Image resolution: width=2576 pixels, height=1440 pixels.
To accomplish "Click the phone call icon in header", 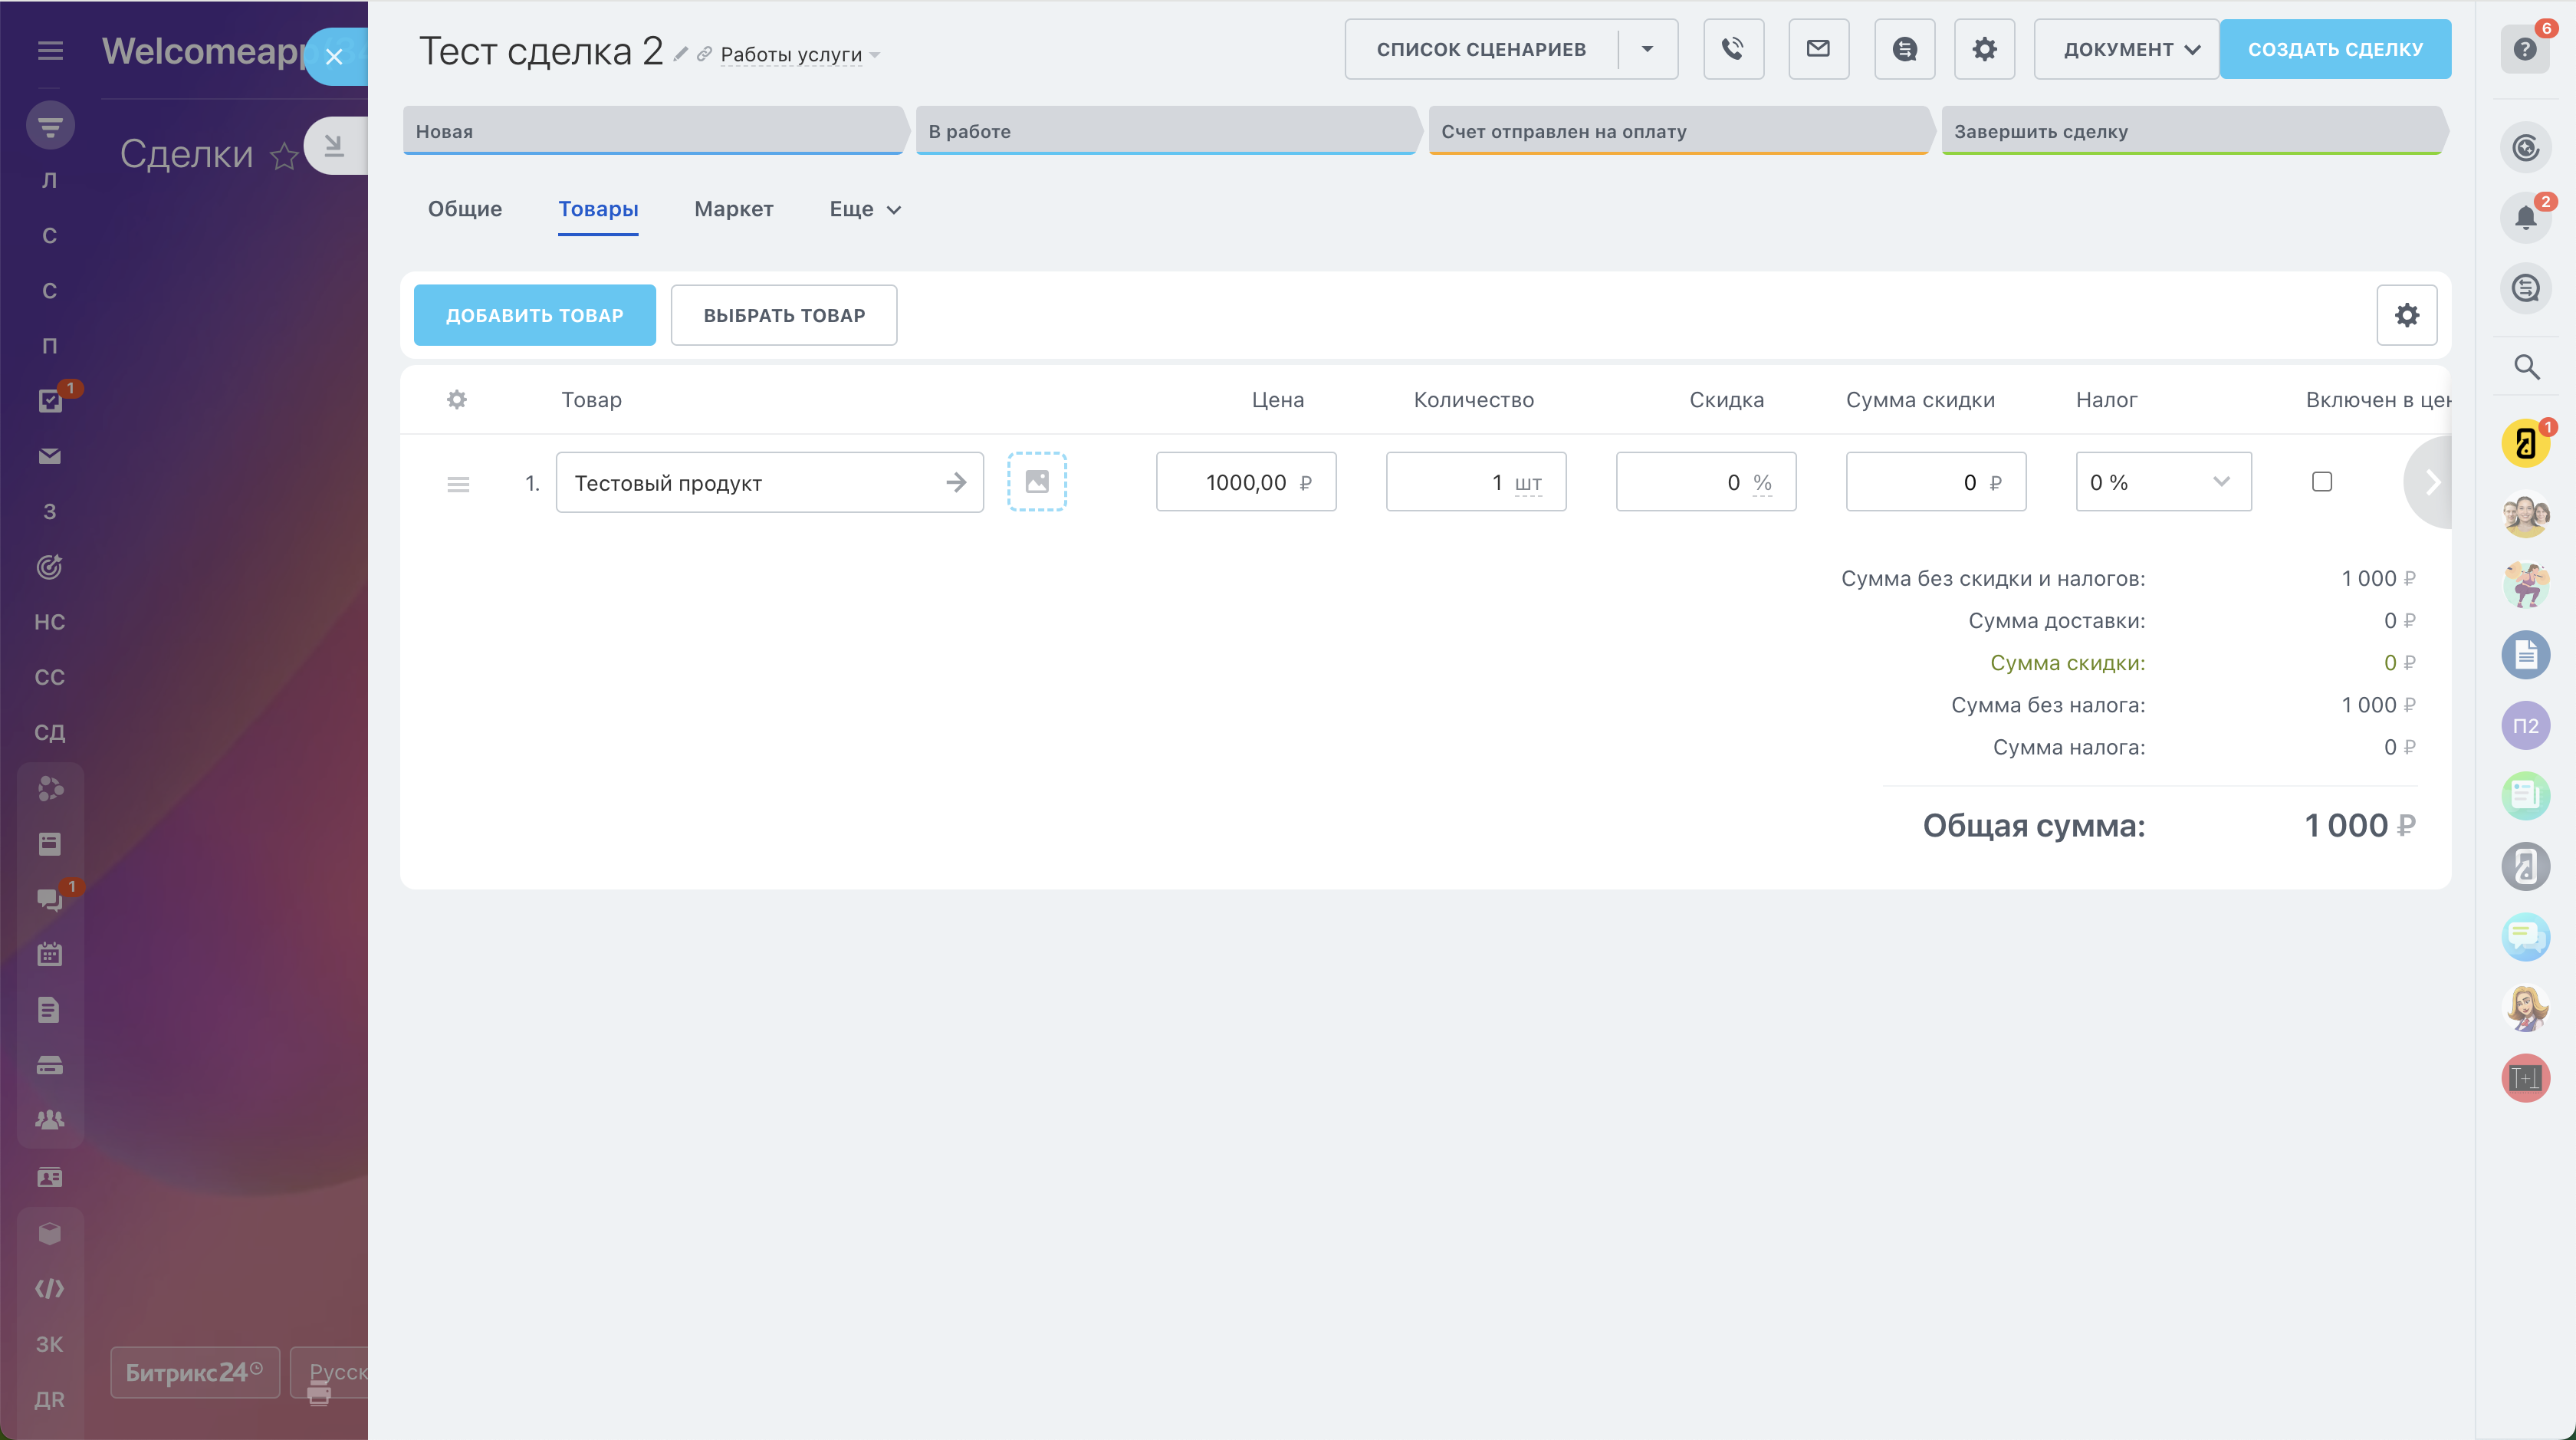I will (x=1733, y=49).
